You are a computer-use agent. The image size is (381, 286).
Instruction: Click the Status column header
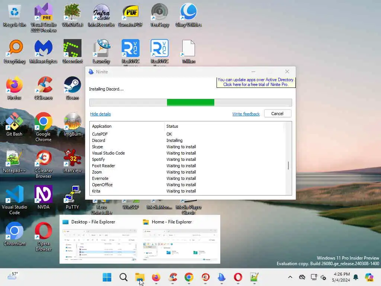pos(224,126)
